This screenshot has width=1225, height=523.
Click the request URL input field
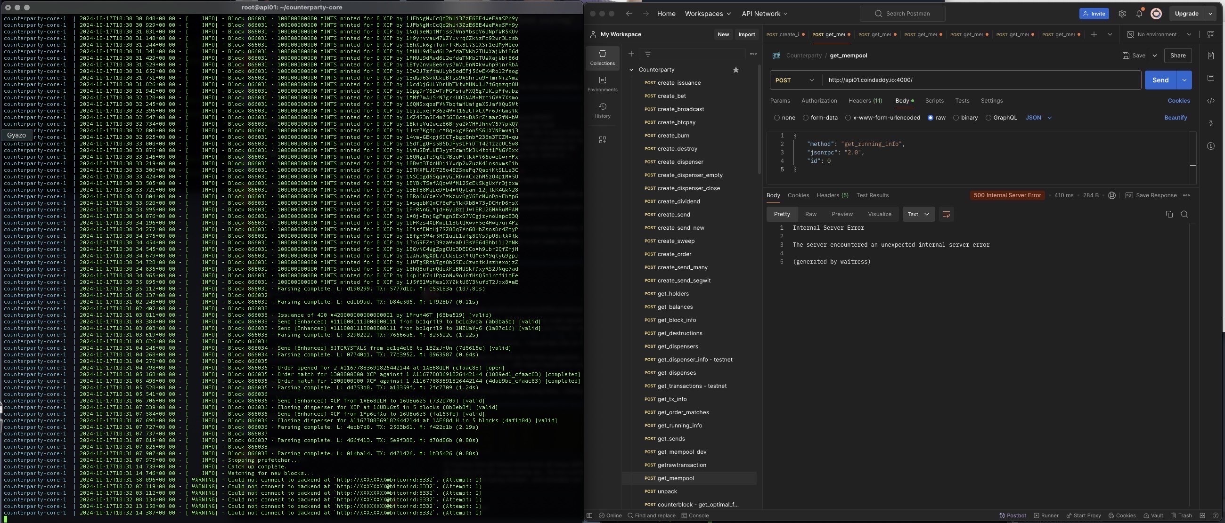tap(981, 80)
